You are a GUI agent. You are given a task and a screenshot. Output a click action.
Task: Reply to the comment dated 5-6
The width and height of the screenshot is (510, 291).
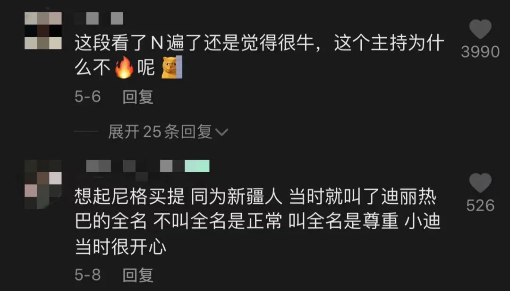(138, 97)
